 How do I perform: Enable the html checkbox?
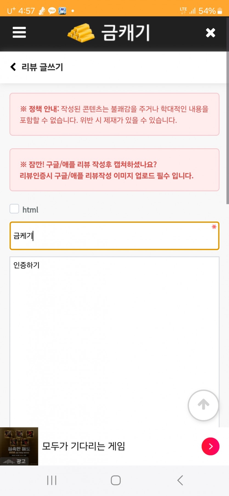[x=14, y=209]
